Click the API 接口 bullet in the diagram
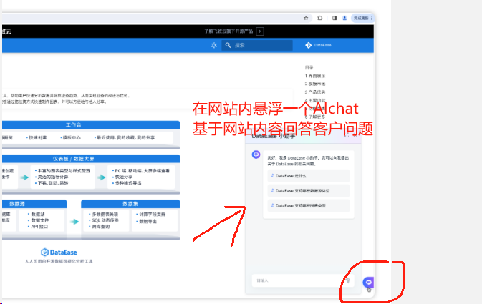482x304 pixels. tap(38, 227)
